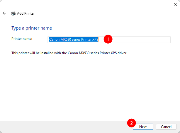Click the Printer name input field

click(x=109, y=40)
